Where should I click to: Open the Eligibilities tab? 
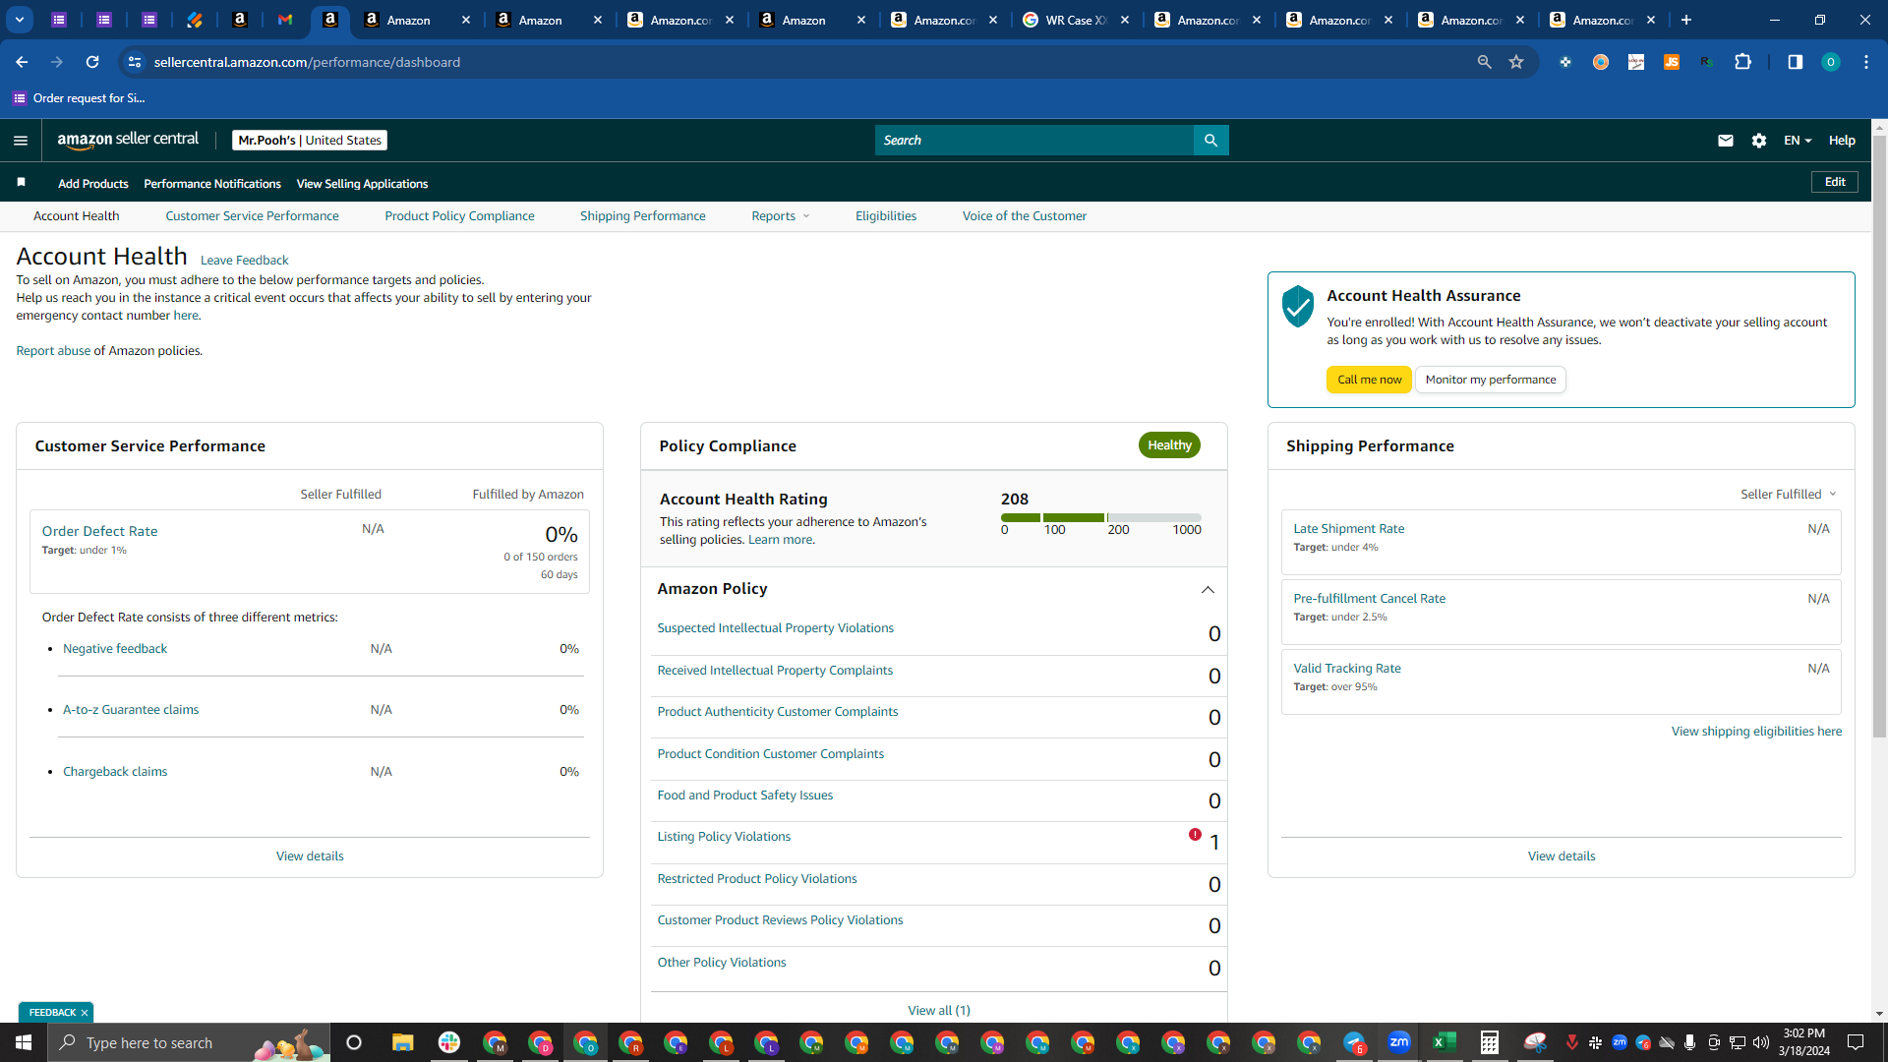(x=885, y=216)
